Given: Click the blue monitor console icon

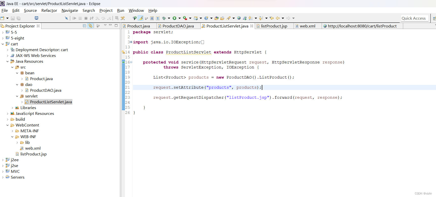Looking at the screenshot, I should click(x=36, y=18).
